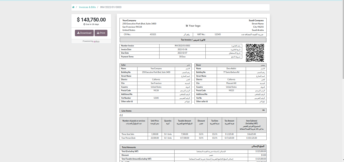Viewport: 344px width, 162px height.
Task: Select the INV/2022/01/0003 breadcrumb item
Action: click(111, 7)
